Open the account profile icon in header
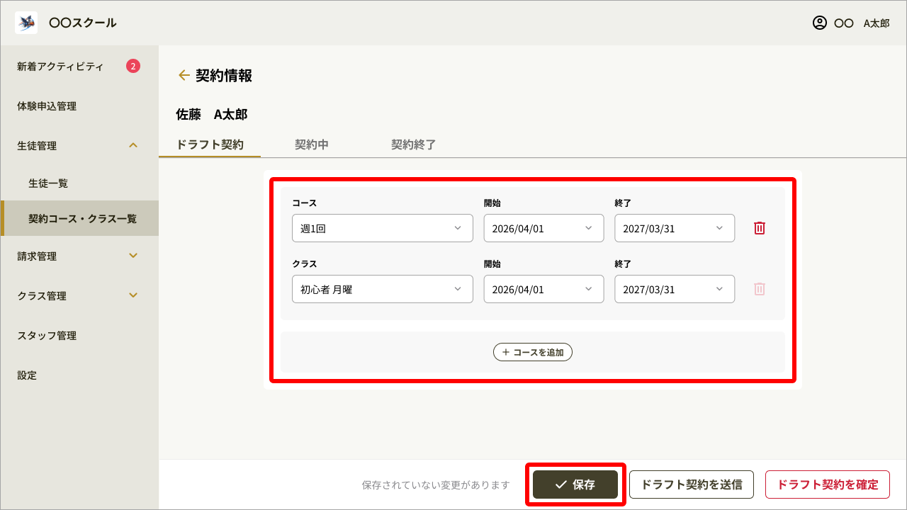Viewport: 907px width, 510px height. (x=820, y=23)
